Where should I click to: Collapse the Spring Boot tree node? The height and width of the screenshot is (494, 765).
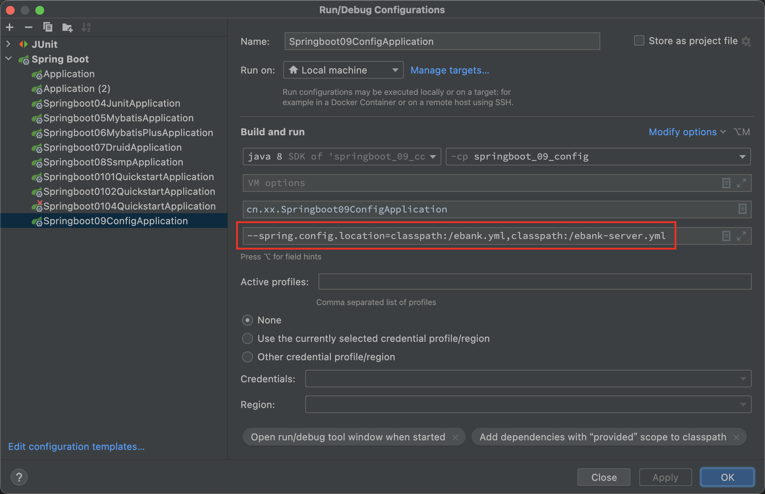coord(8,59)
